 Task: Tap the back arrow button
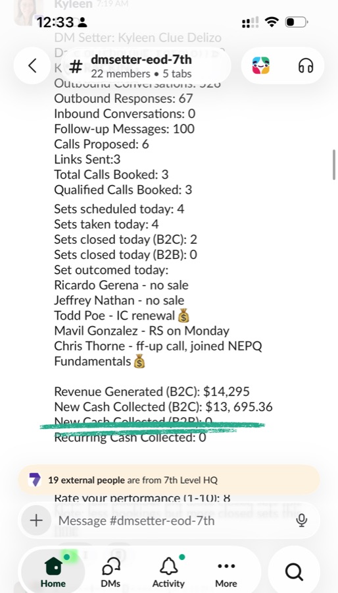[x=32, y=66]
